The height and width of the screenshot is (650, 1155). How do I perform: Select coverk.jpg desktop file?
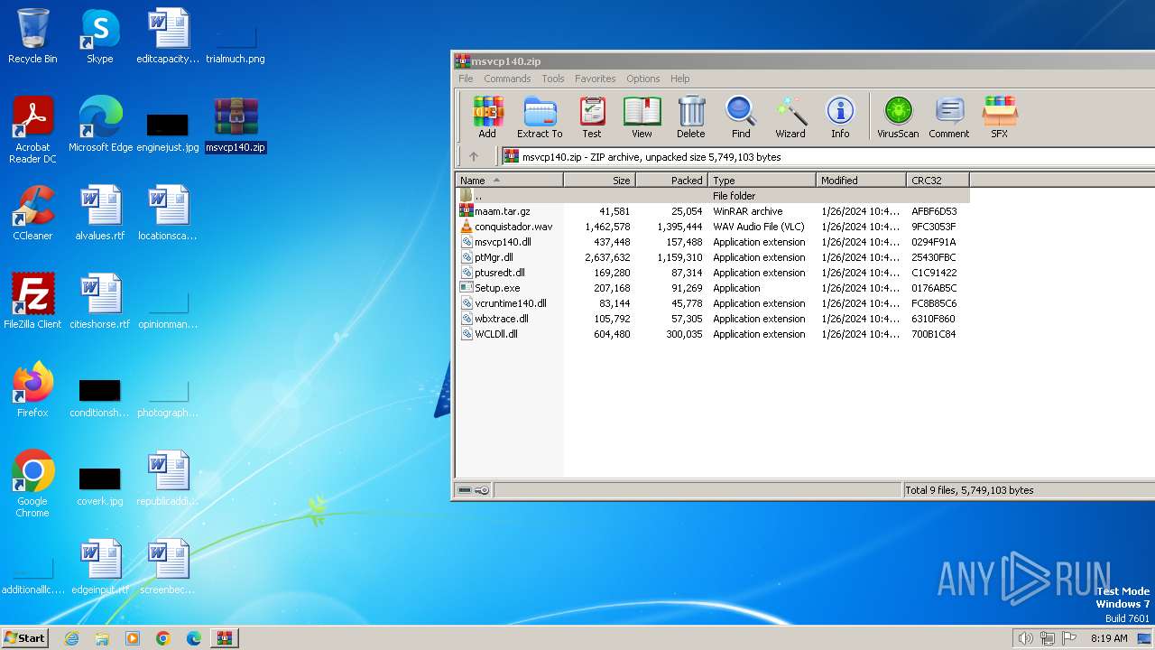point(100,486)
